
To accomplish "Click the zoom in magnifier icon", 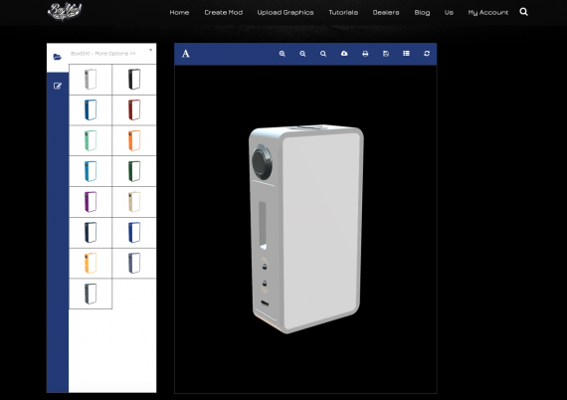I will click(x=283, y=54).
